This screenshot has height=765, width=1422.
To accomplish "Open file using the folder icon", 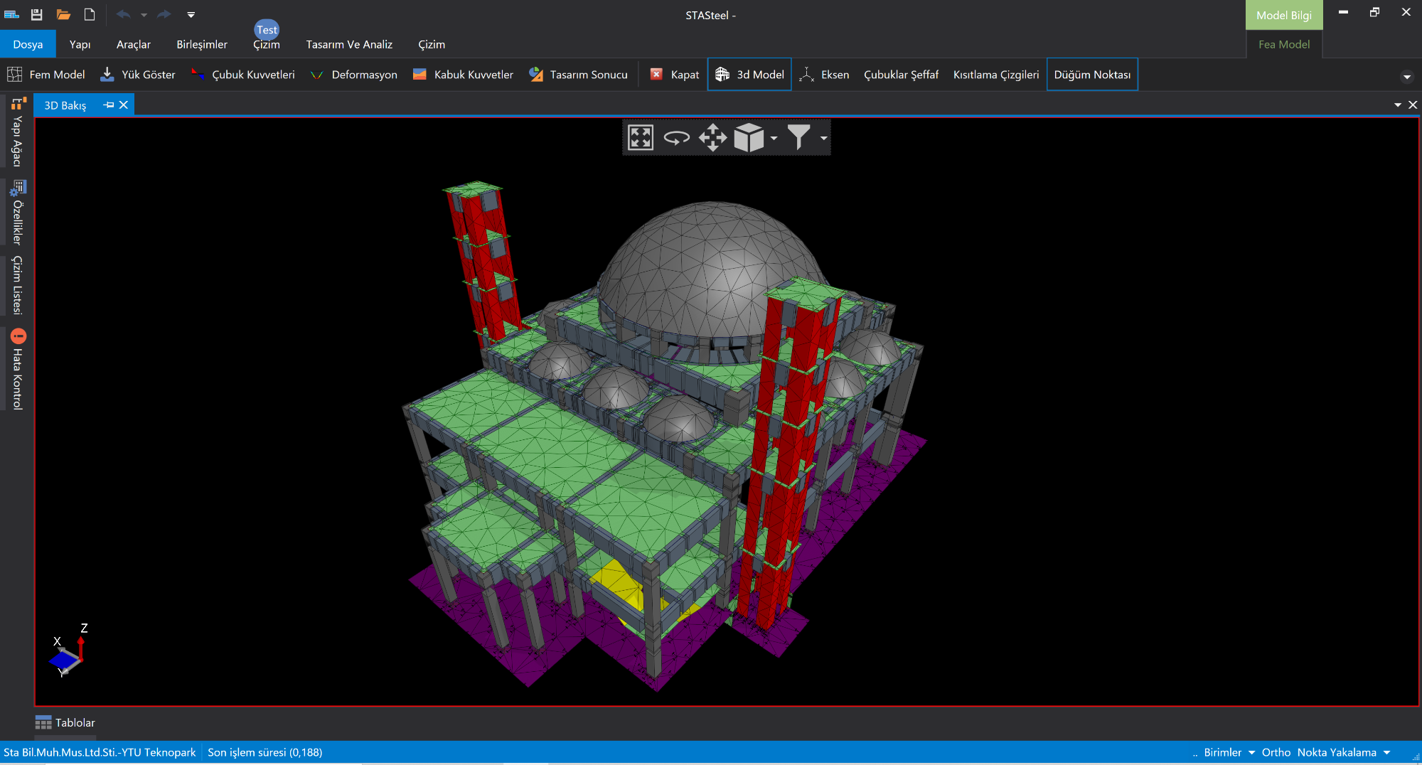I will click(63, 14).
